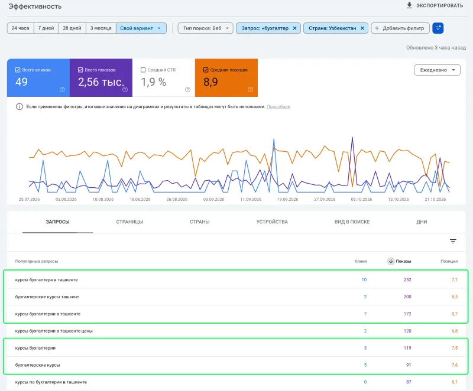Viewport: 473px width, 391px height.
Task: Edit the Страна: Узбекистан filter chip
Action: pyautogui.click(x=332, y=28)
